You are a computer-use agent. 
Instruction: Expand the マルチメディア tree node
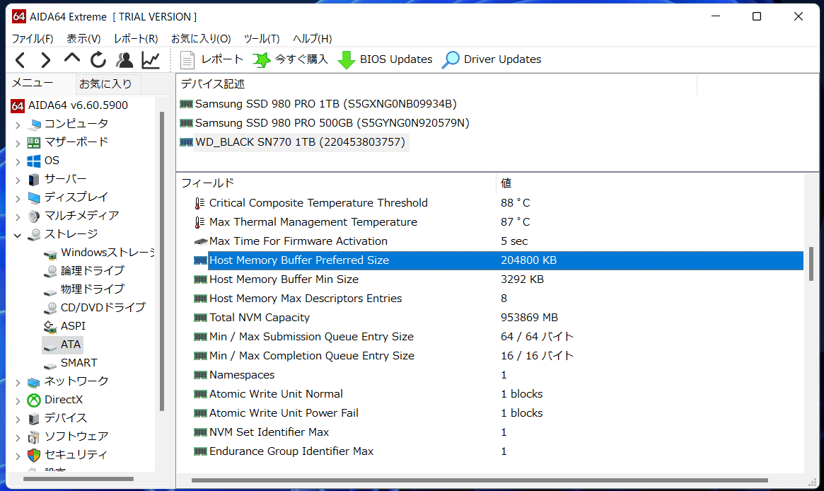click(18, 216)
